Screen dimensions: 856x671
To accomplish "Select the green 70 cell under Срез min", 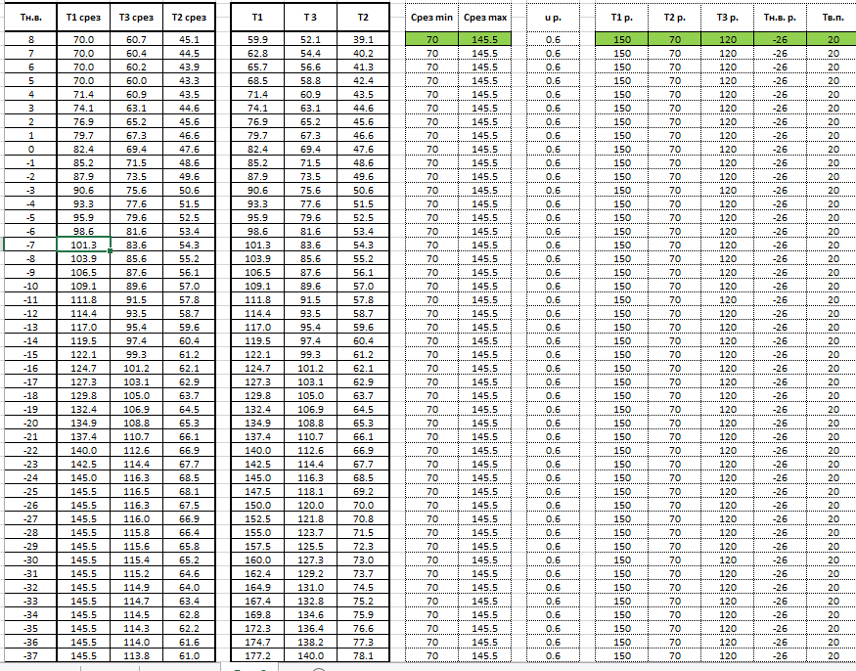I will 431,39.
